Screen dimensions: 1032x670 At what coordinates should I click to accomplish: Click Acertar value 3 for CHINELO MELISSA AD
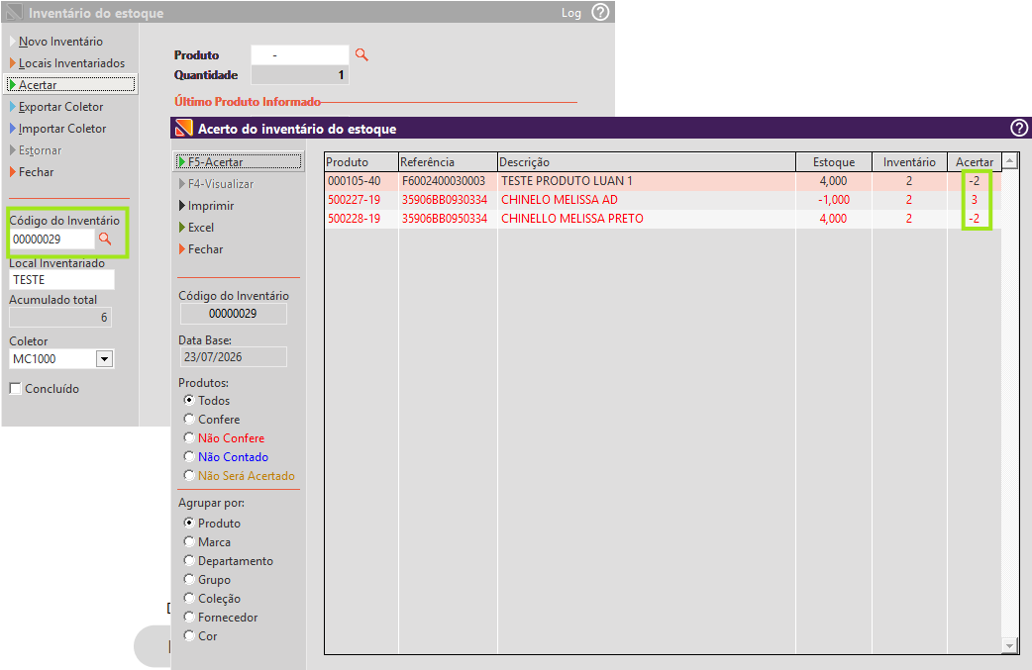(x=975, y=200)
